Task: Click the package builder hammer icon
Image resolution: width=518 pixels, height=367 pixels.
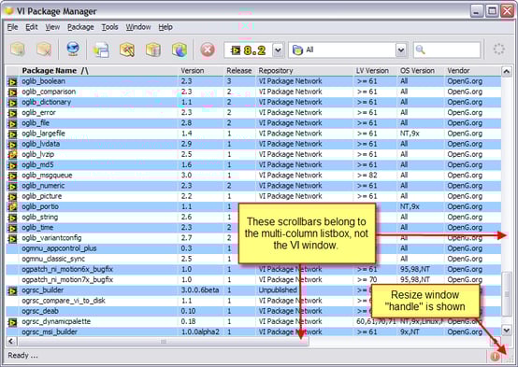Action: coord(127,50)
